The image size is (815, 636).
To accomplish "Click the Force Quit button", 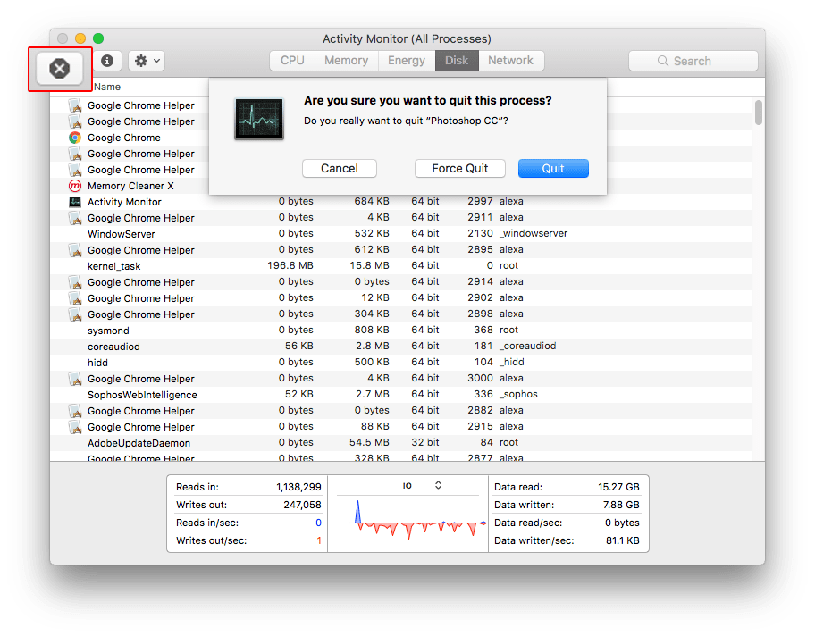I will pyautogui.click(x=460, y=168).
